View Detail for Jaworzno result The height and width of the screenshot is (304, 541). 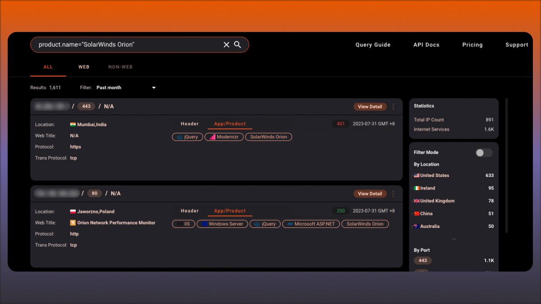click(x=370, y=194)
